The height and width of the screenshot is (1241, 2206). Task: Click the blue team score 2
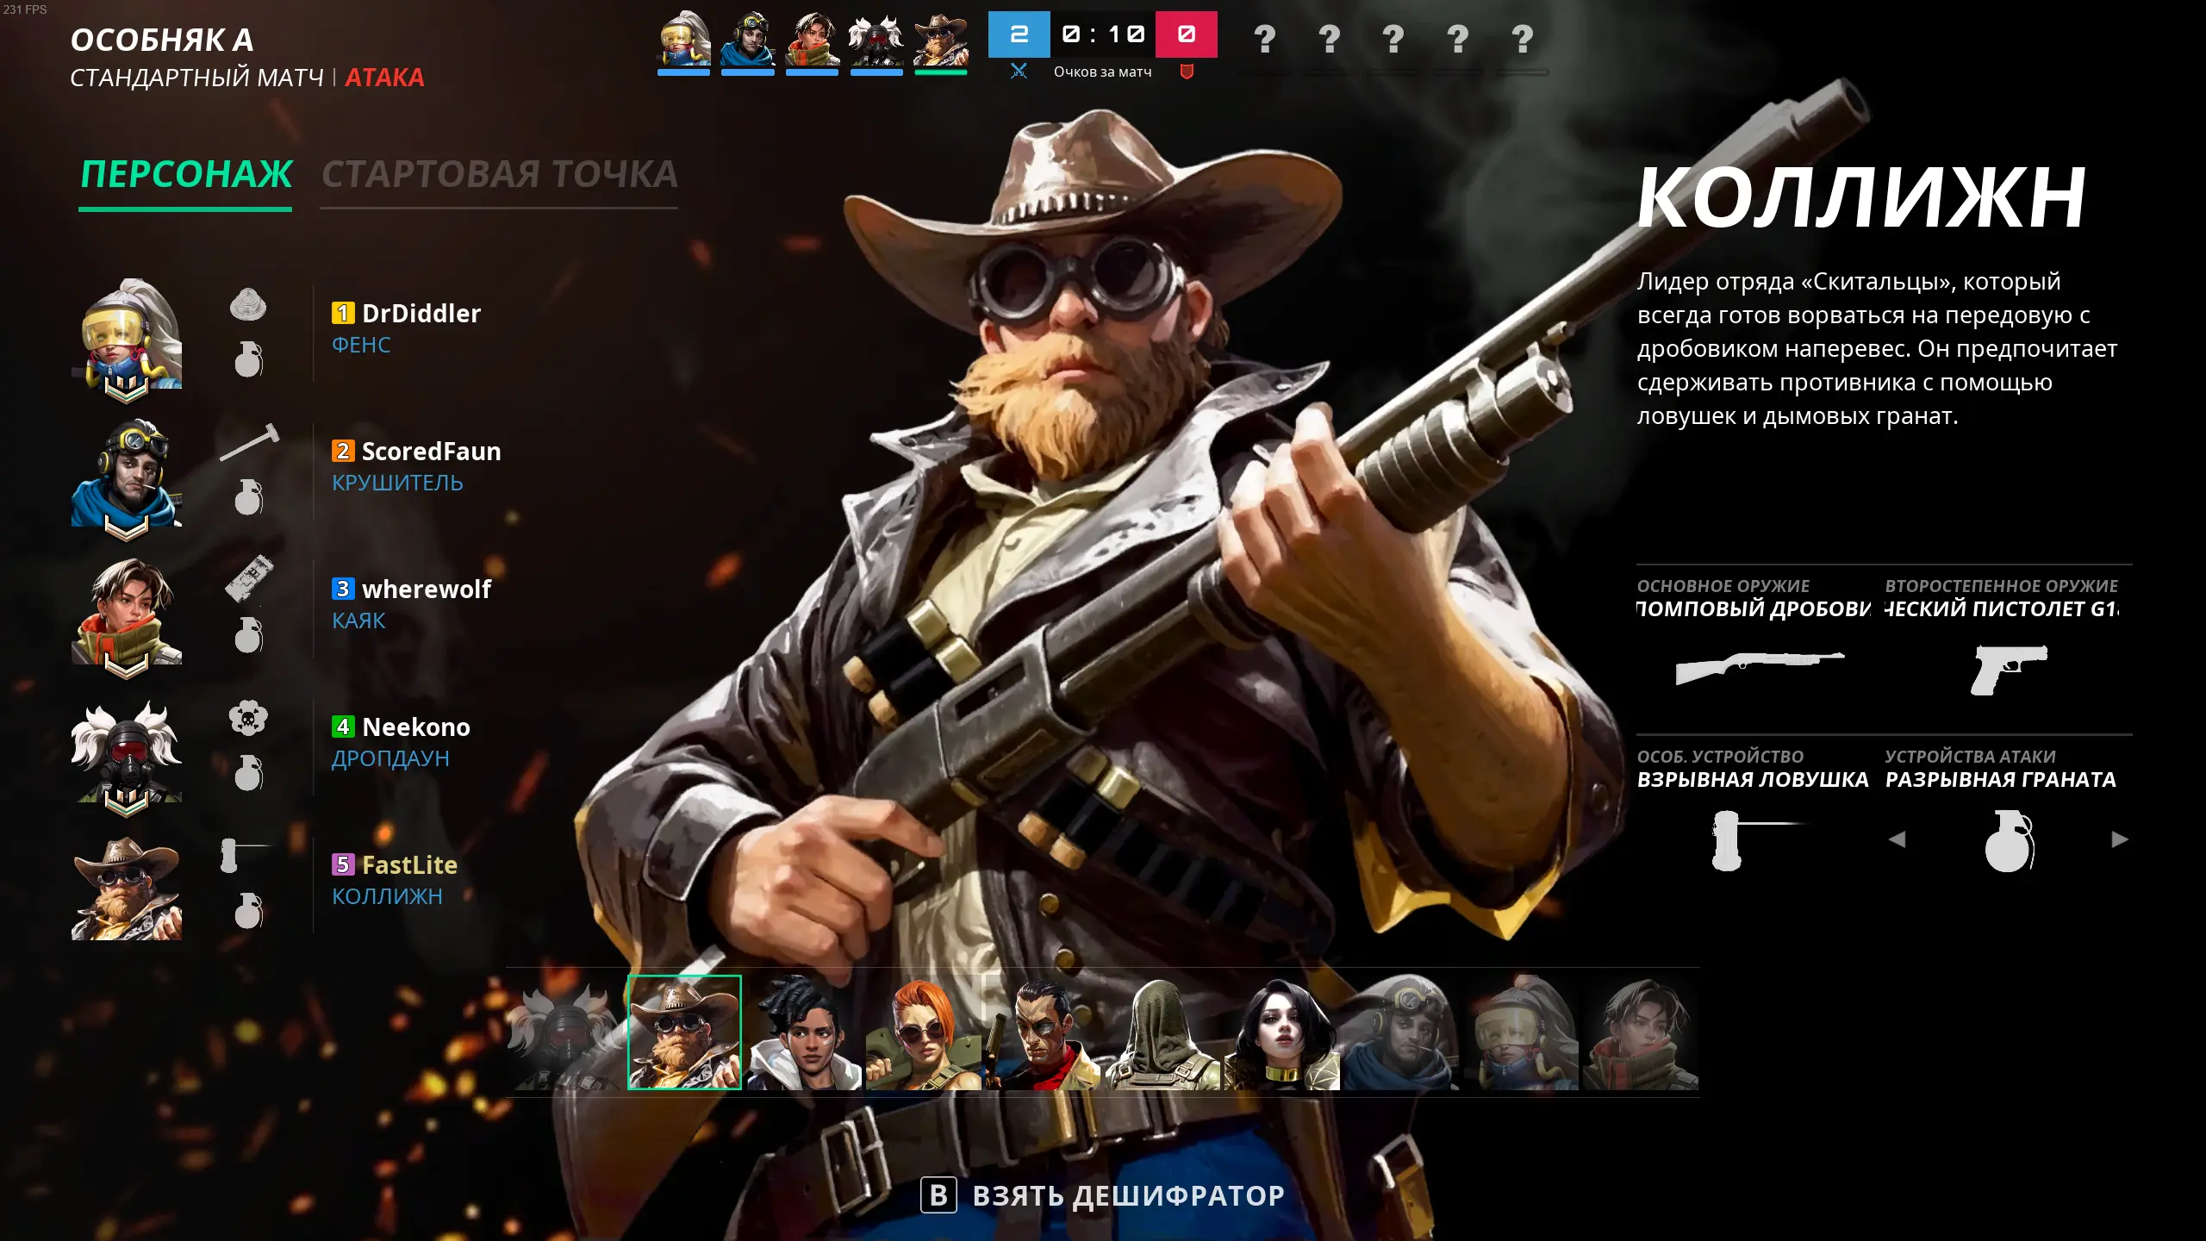coord(1019,34)
